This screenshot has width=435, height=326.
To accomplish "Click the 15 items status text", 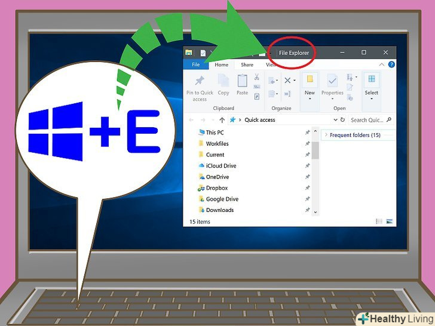I will pyautogui.click(x=200, y=222).
